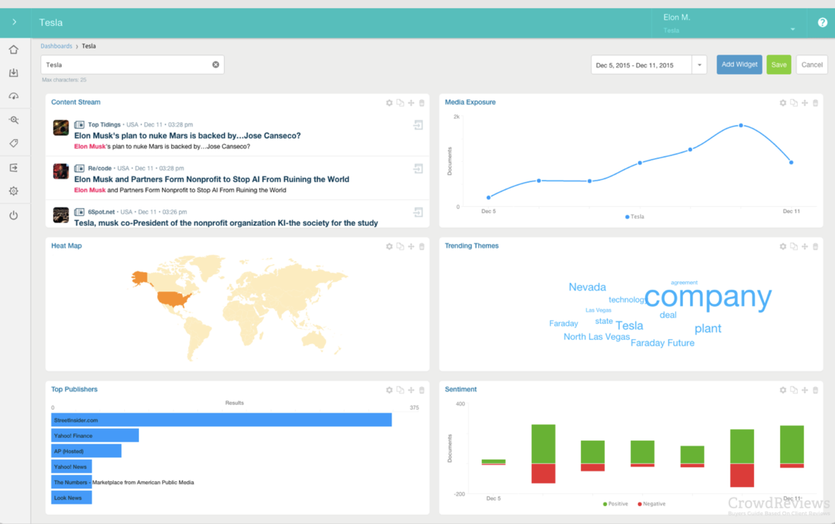Open Sentiment widget settings gear
This screenshot has height=524, width=835.
(783, 390)
